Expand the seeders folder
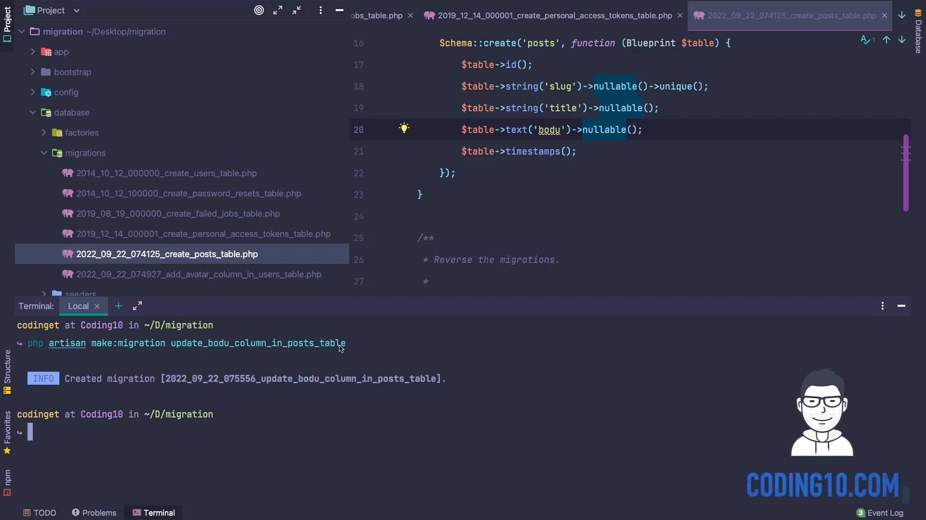The height and width of the screenshot is (520, 926). coord(44,293)
